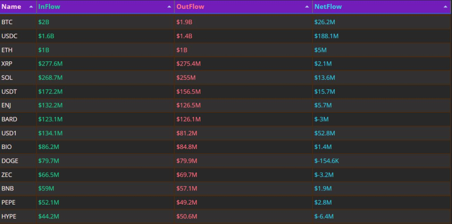Screen dimensions: 452x224
Task: Select the USDC row name cell
Action: (x=9, y=36)
